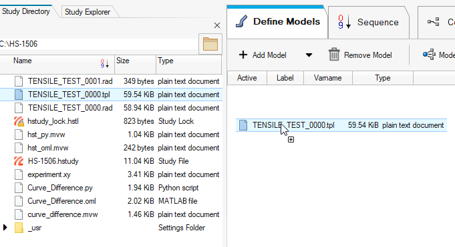Image resolution: width=455 pixels, height=247 pixels.
Task: Open the Define Models tab
Action: click(277, 22)
